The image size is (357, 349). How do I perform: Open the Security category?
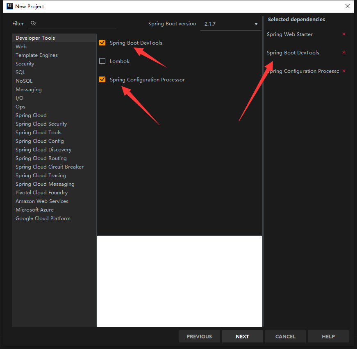[54, 64]
